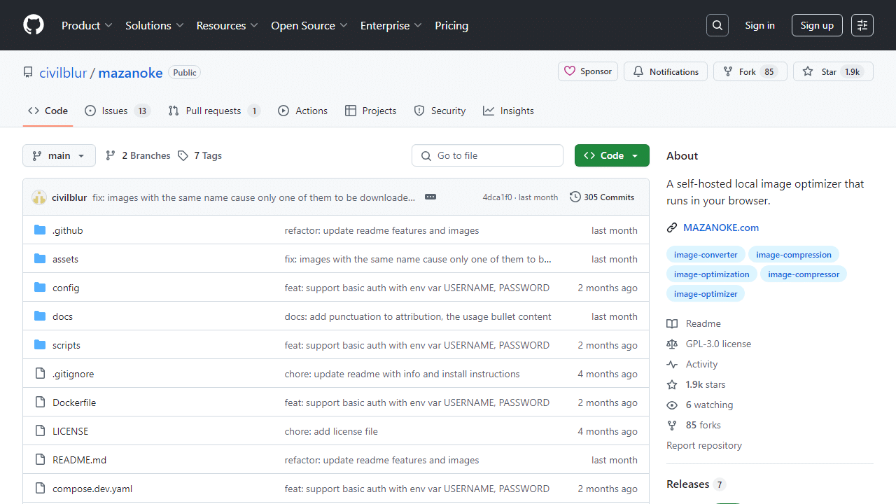
Task: Expand the Solutions menu
Action: click(x=154, y=25)
